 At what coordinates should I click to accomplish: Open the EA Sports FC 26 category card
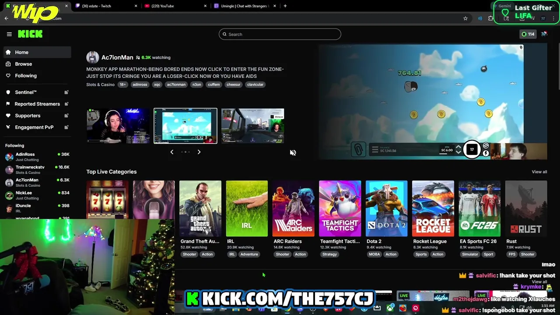(x=479, y=209)
